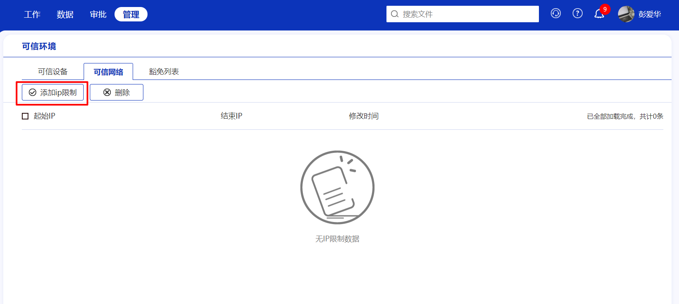Open the 审批 menu
Screen dimensions: 679x304
pos(98,14)
